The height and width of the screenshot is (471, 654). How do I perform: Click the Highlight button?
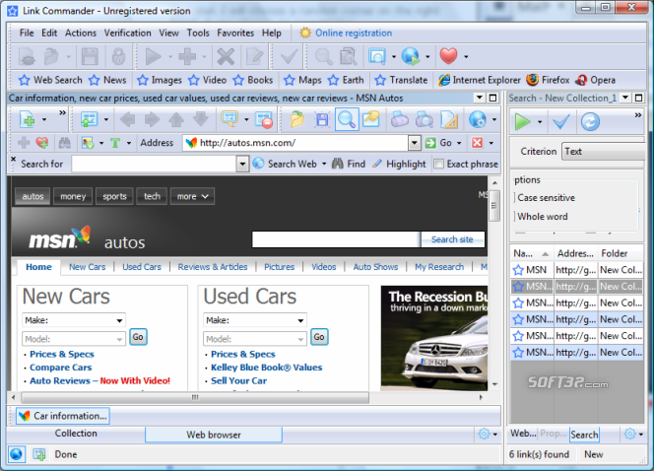point(400,164)
